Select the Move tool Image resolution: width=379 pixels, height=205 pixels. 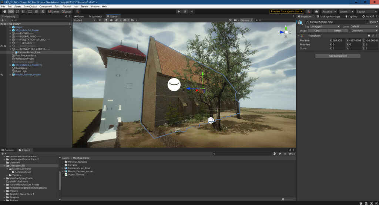point(11,11)
